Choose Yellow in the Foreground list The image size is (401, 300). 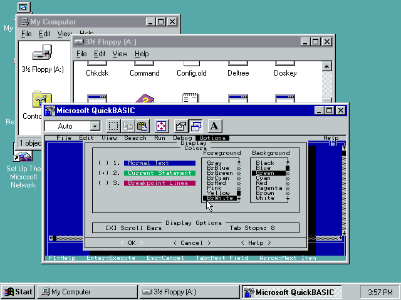(x=218, y=193)
